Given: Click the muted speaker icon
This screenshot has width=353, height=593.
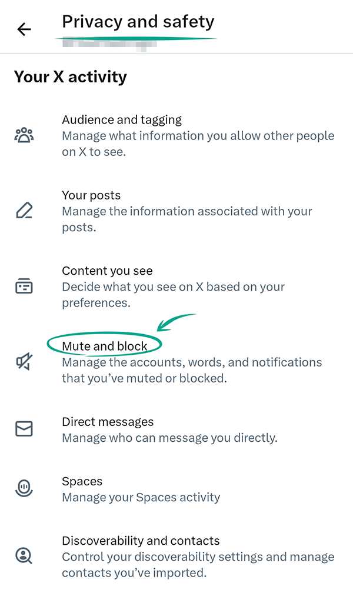Looking at the screenshot, I should point(24,362).
